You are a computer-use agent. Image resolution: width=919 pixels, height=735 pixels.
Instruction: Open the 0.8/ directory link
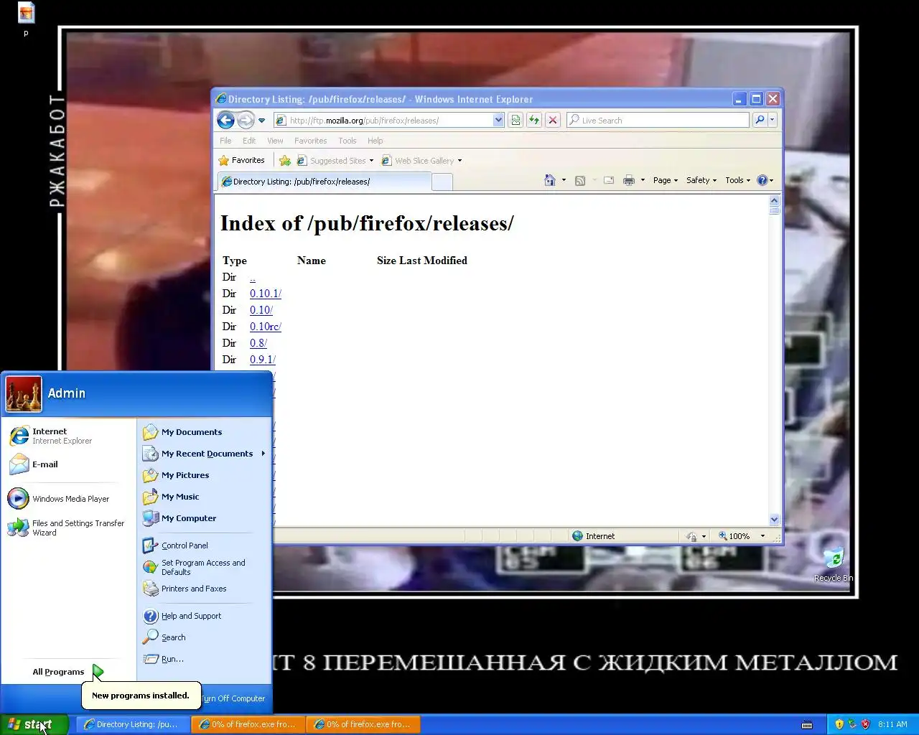258,343
